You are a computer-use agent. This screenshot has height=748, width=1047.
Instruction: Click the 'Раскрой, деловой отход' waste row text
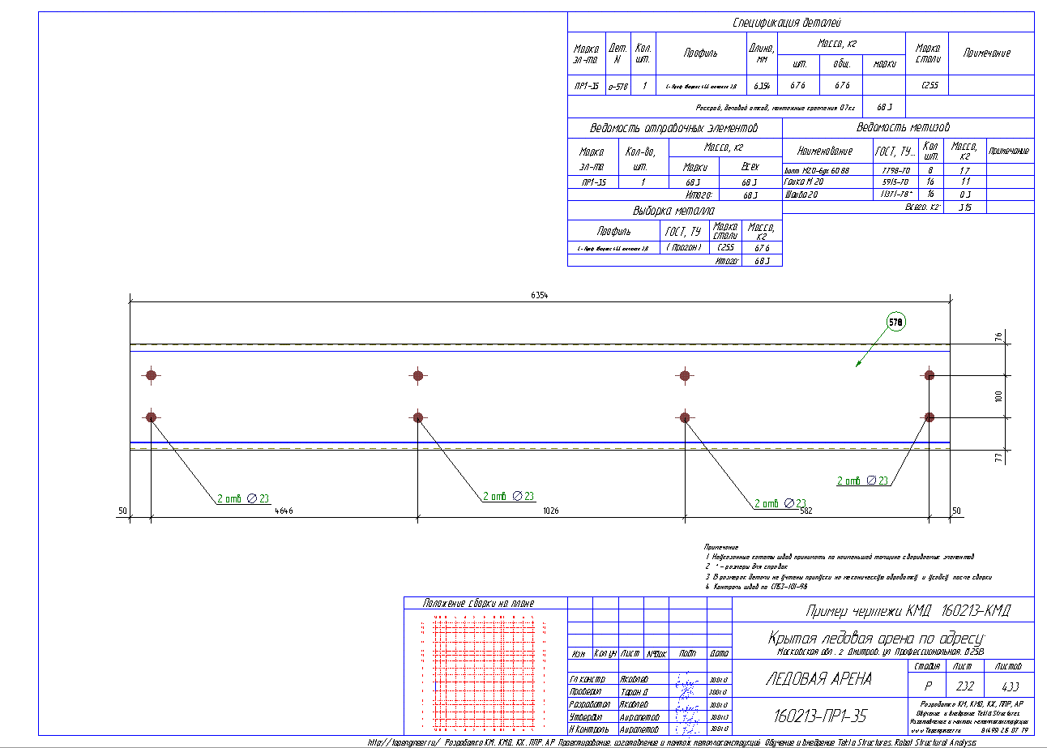pos(776,107)
